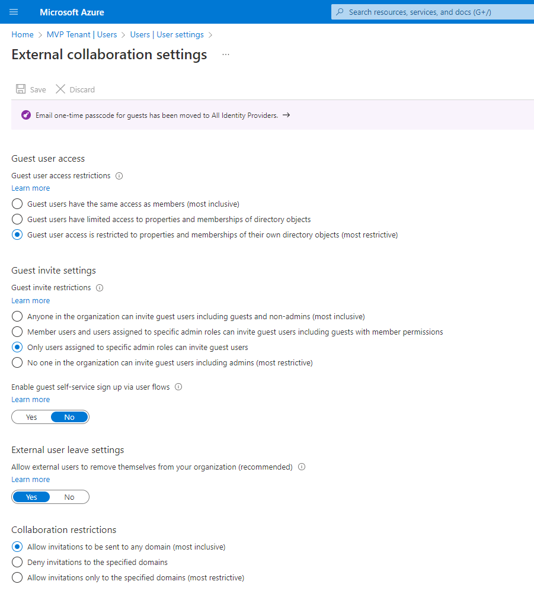The height and width of the screenshot is (607, 534).
Task: Click info icon beside external user leave setting
Action: click(x=302, y=467)
